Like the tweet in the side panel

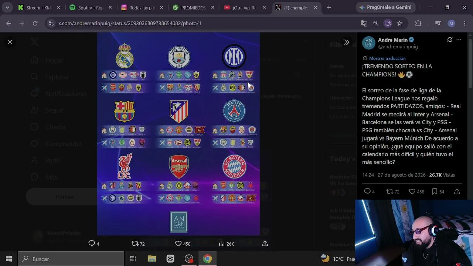click(412, 191)
